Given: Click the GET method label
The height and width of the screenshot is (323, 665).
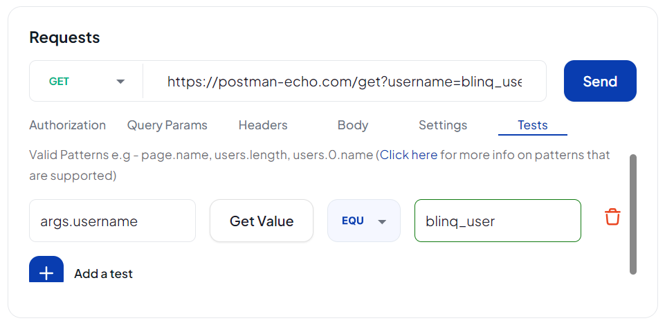Looking at the screenshot, I should pyautogui.click(x=60, y=82).
